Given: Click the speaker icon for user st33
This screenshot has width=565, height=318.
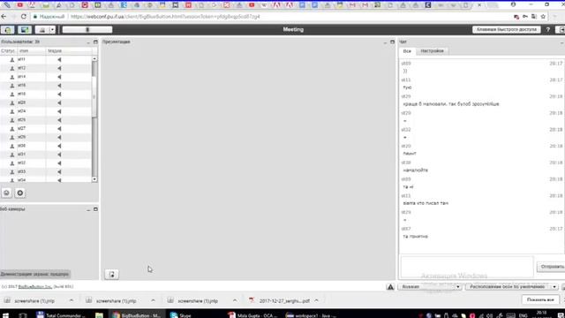Looking at the screenshot, I should (59, 172).
